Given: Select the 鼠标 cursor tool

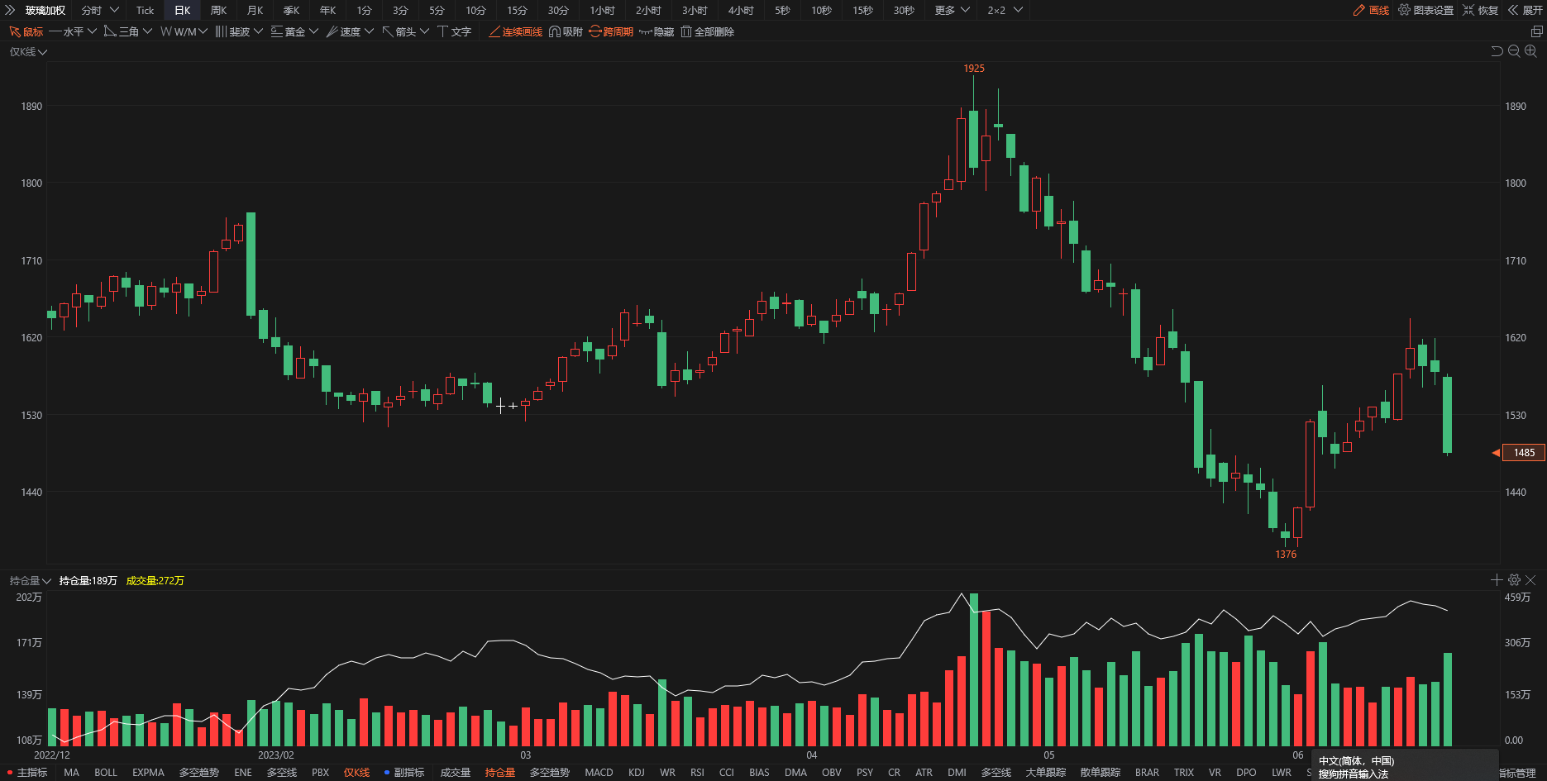Looking at the screenshot, I should pos(26,31).
